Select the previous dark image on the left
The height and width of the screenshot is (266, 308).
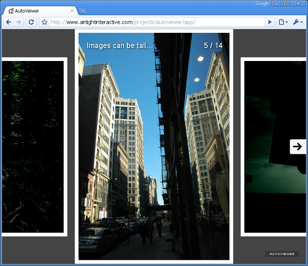[x=33, y=147]
